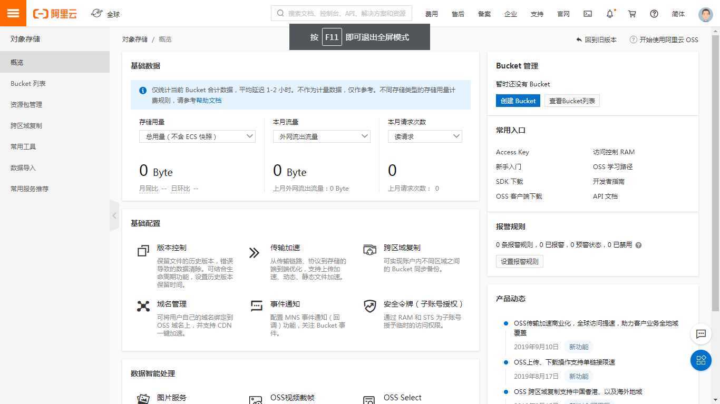720x404 pixels.
Task: Open the 售后 top menu
Action: [458, 14]
